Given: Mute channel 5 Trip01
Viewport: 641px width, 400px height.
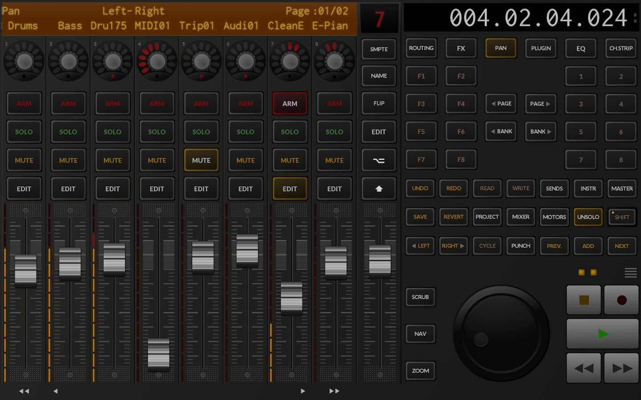Looking at the screenshot, I should pos(201,160).
